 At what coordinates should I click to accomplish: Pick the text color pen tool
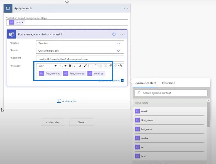85,66
